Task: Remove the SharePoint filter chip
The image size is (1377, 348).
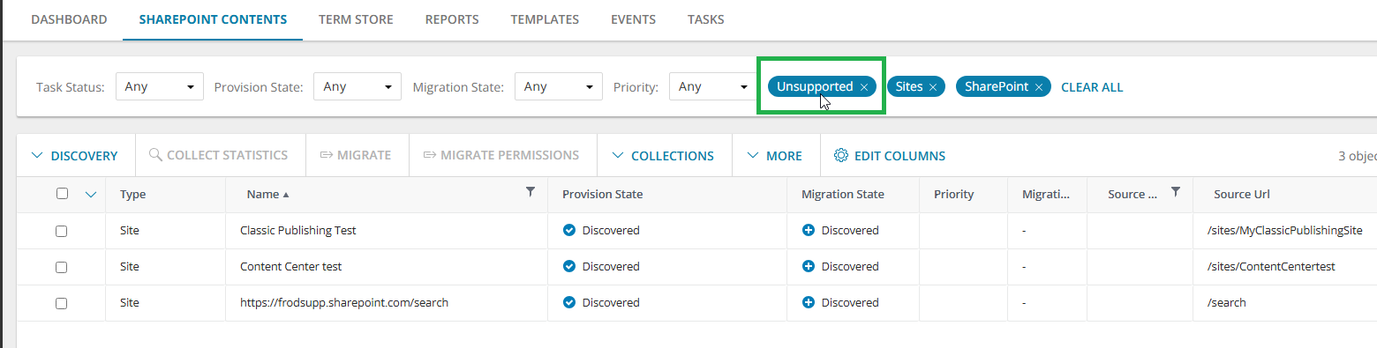Action: [x=1039, y=87]
